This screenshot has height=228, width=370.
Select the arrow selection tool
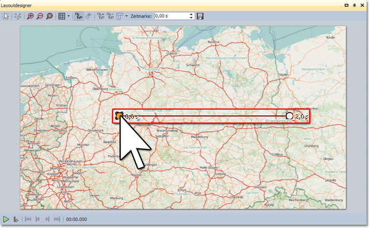[6, 16]
